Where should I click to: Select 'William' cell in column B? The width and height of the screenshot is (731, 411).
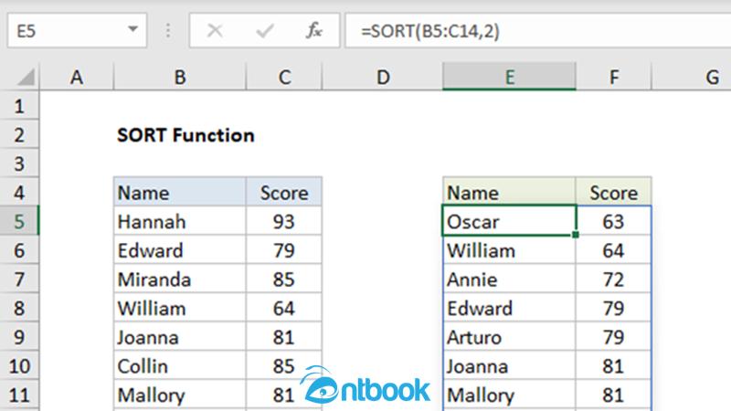[180, 308]
